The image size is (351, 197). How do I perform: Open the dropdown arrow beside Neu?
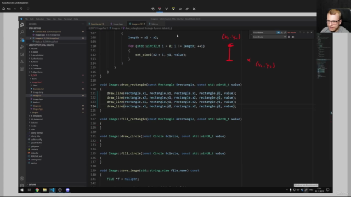coord(15,9)
